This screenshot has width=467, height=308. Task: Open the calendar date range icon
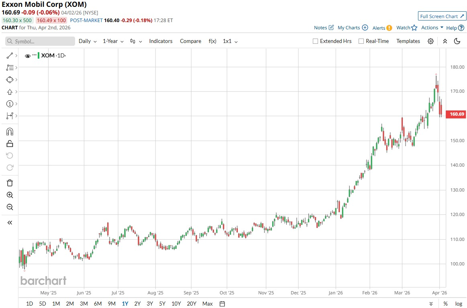pyautogui.click(x=222, y=304)
